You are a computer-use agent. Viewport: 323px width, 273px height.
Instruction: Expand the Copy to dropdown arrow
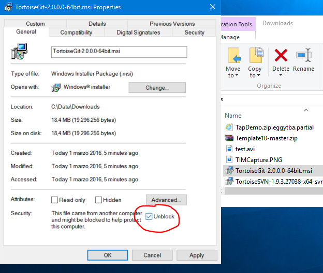(258, 76)
